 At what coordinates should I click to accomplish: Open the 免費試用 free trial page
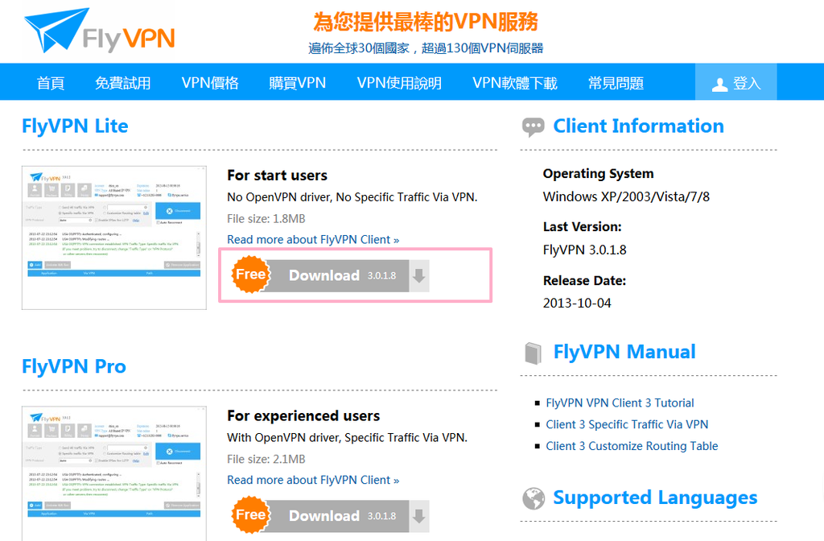[x=122, y=83]
